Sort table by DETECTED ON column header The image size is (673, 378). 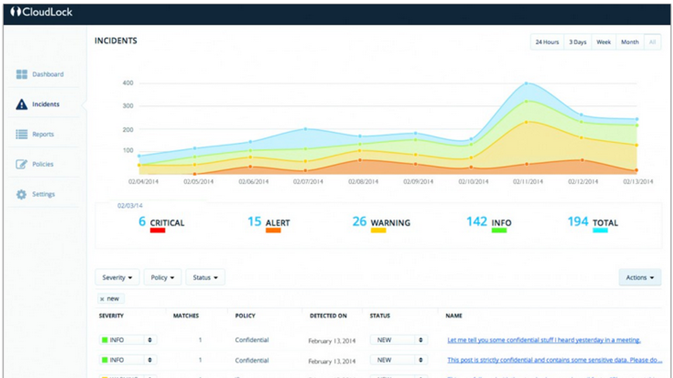[329, 316]
